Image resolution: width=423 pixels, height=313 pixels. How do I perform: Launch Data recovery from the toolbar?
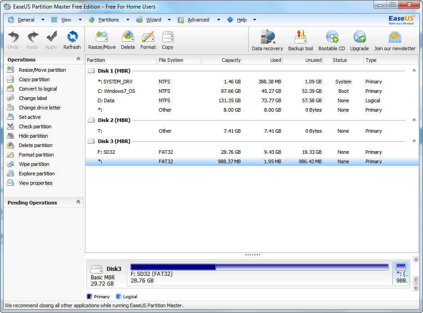pos(267,37)
